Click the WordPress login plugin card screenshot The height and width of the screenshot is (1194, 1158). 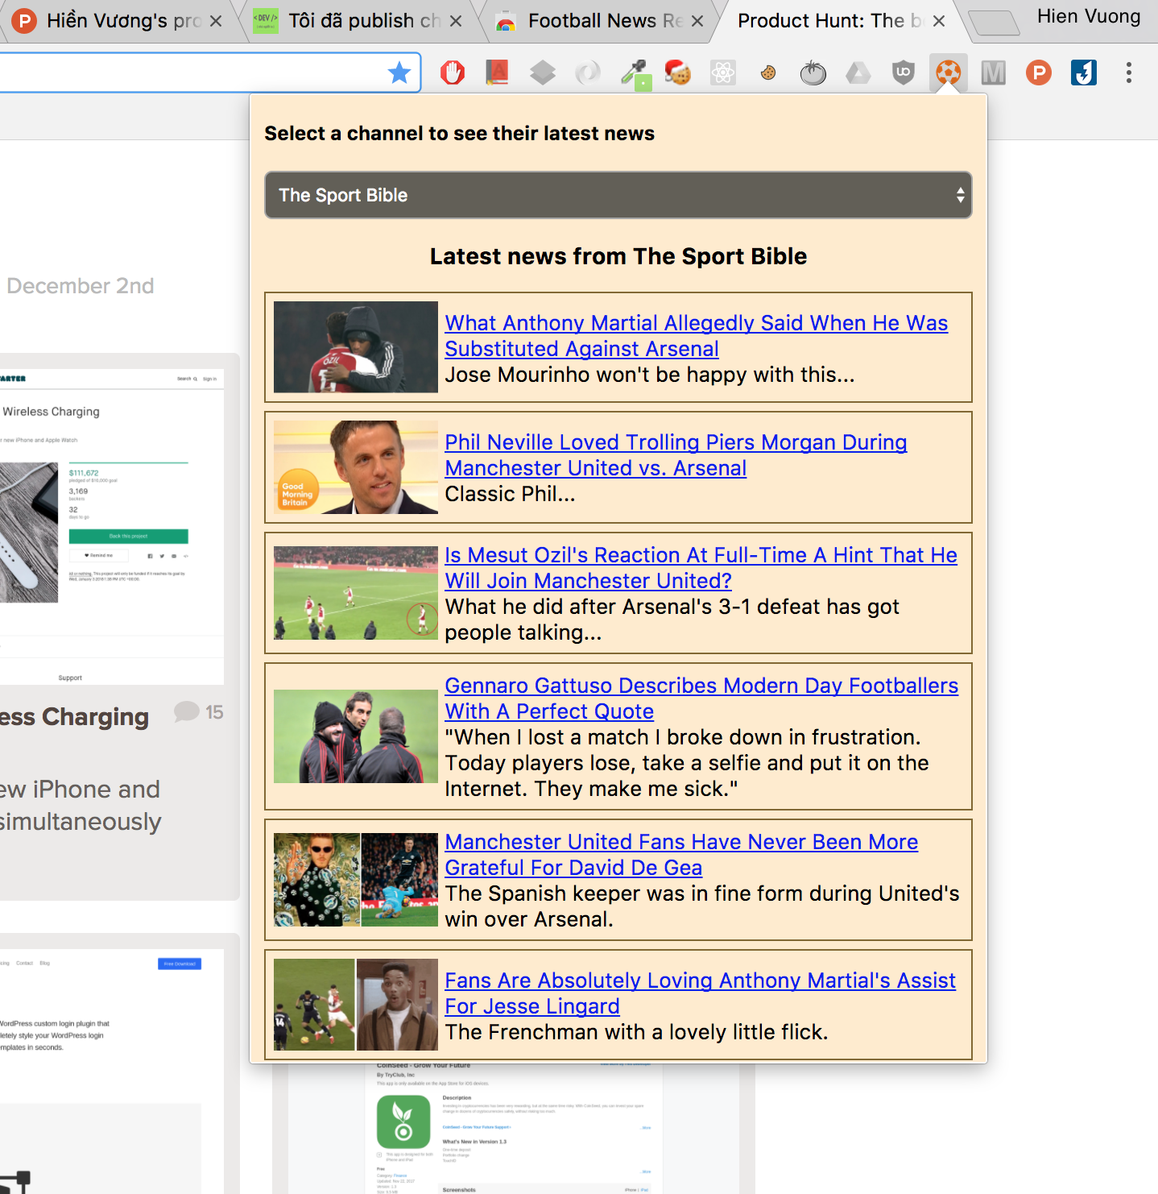pos(112,1072)
